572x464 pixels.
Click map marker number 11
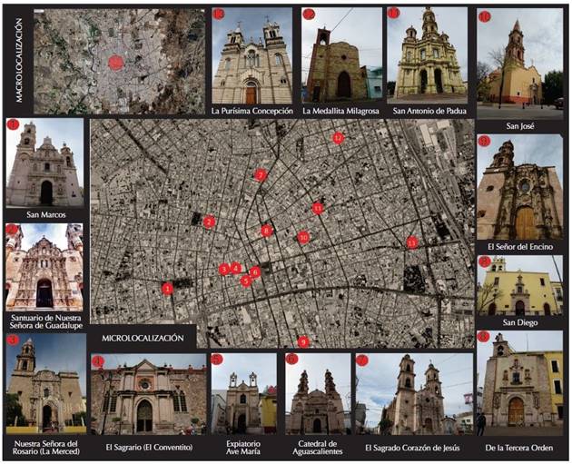tap(317, 208)
